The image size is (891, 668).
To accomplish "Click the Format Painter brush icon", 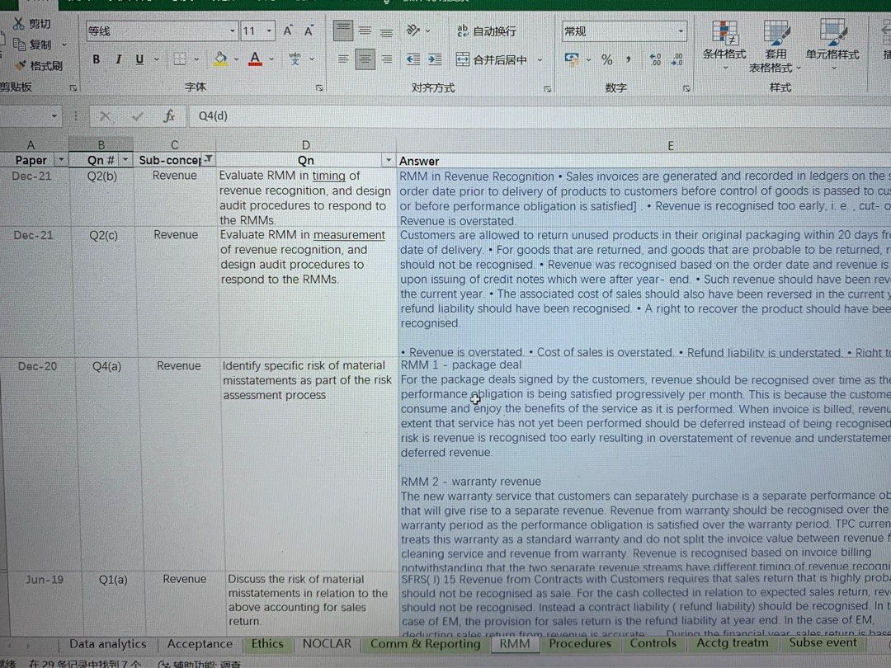I will 20,65.
